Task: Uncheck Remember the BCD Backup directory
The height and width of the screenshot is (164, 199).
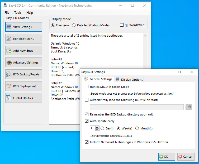Action: 87,114
